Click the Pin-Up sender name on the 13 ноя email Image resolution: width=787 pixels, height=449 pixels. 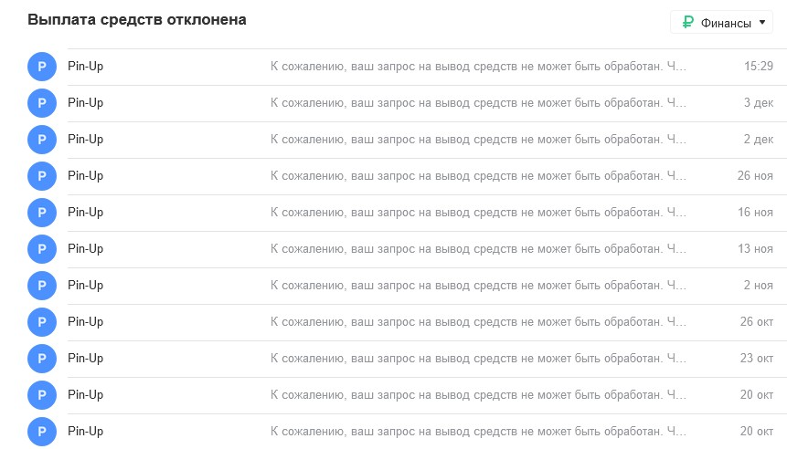[85, 249]
